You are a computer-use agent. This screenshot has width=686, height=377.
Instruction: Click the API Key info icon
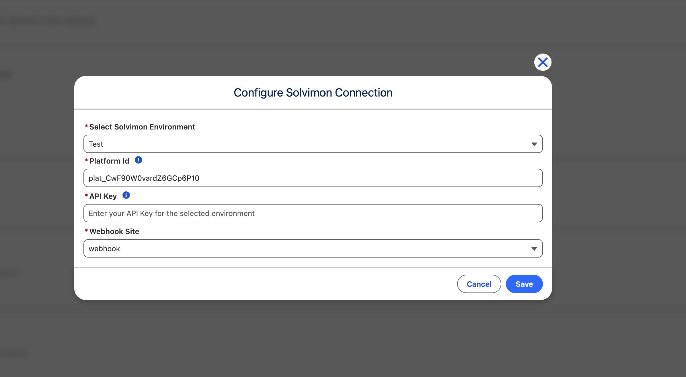126,195
